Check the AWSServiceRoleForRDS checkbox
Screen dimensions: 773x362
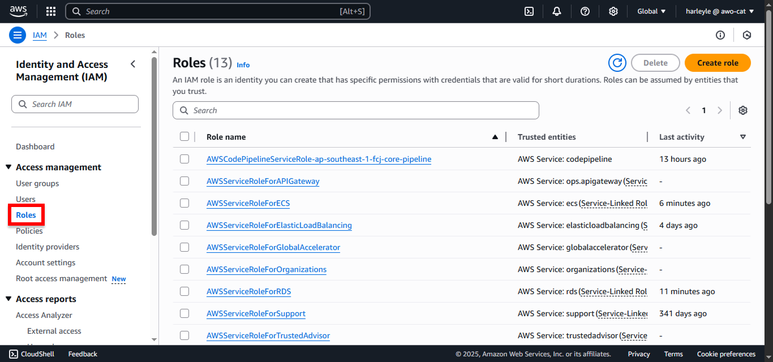point(184,291)
